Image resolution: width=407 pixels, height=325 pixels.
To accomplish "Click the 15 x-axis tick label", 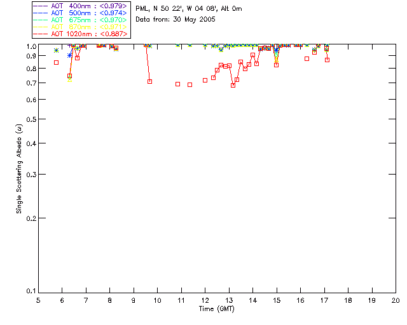I will (x=277, y=300).
